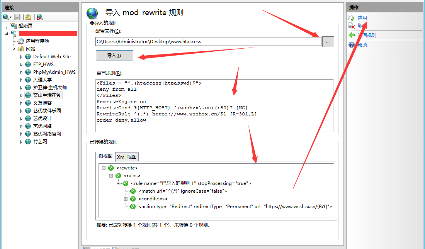Collapse the 网站 sites folder
The height and width of the screenshot is (249, 425).
[x=14, y=49]
